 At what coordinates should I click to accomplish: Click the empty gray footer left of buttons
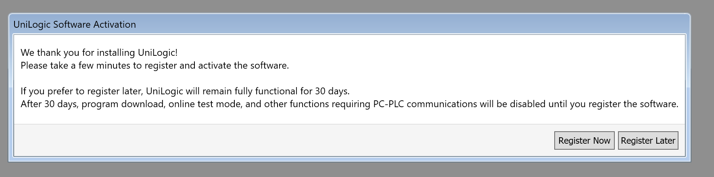[282, 140]
